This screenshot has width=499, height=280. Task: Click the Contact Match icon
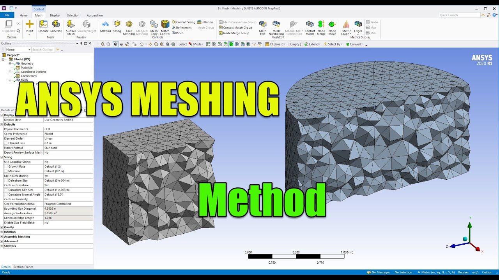tap(310, 28)
